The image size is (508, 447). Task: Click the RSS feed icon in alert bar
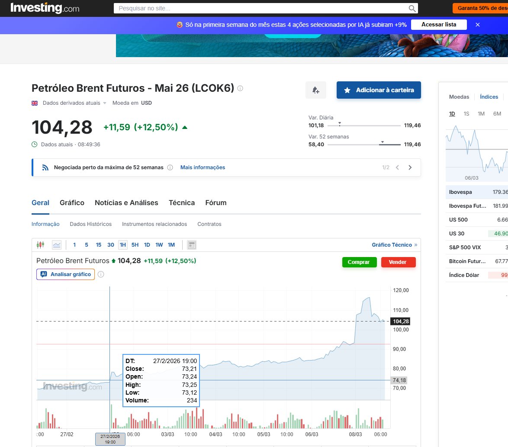pos(45,167)
